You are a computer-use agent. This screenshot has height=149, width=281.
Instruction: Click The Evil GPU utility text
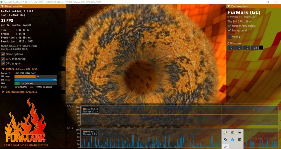click(x=239, y=21)
